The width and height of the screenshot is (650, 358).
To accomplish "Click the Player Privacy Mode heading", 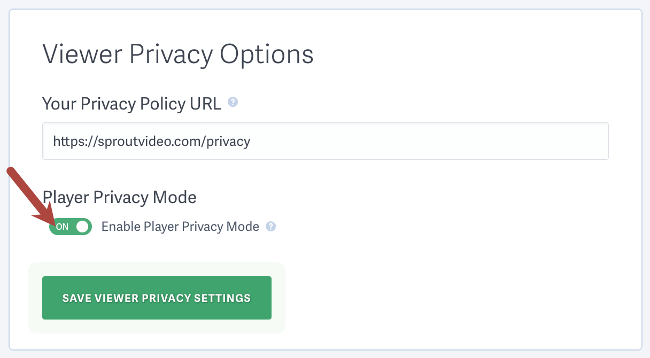I will tap(119, 197).
